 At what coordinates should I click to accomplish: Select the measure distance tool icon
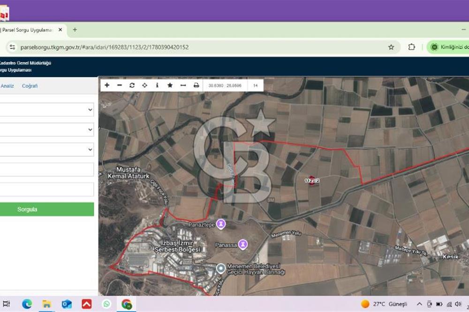click(x=183, y=86)
